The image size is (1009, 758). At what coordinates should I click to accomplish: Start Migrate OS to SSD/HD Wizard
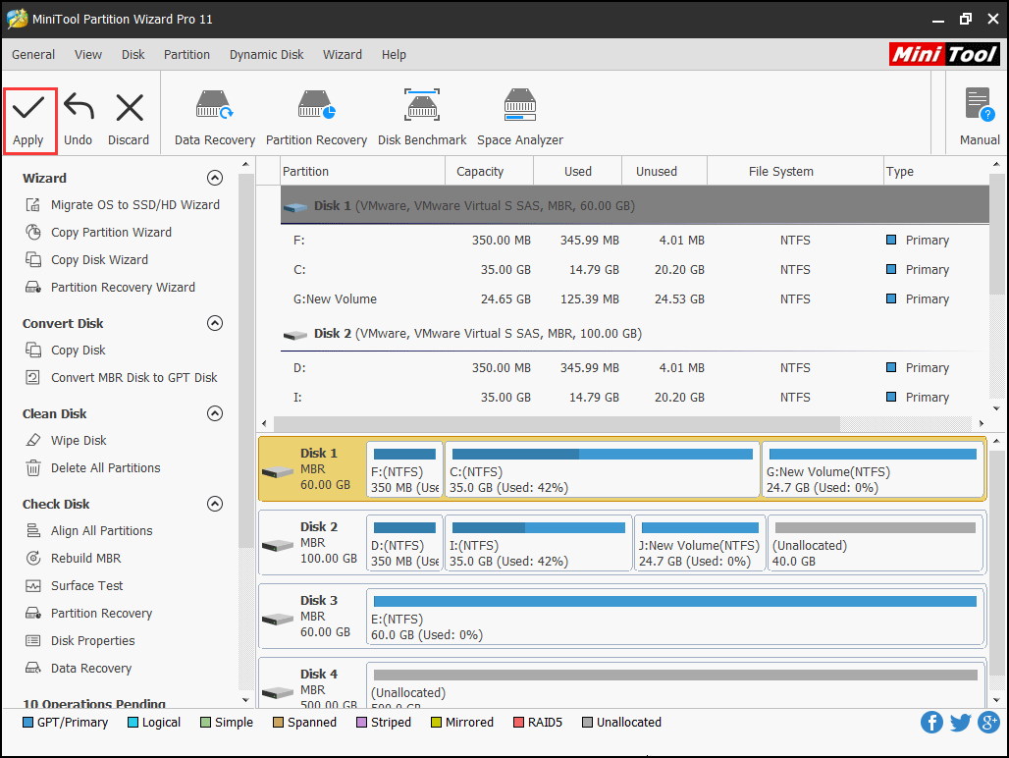point(124,204)
